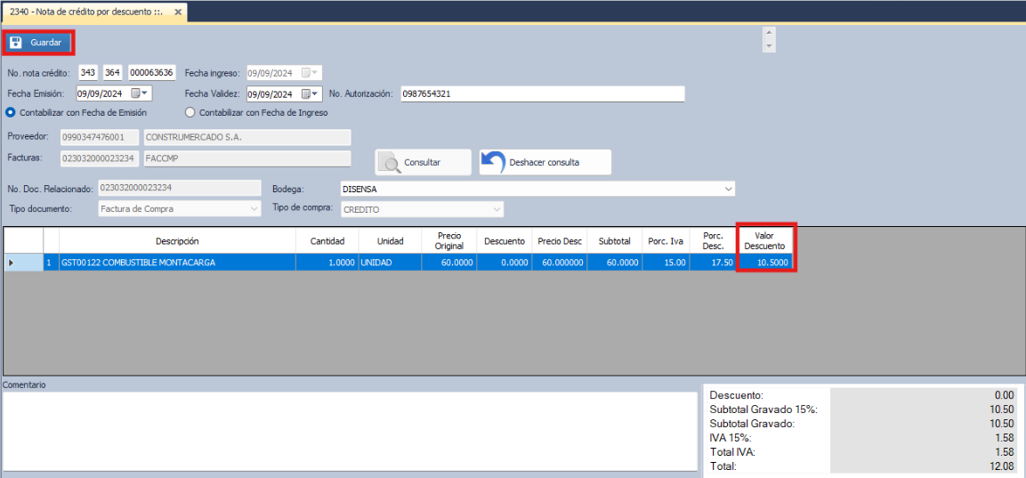Close the Nota de crédito tab

178,12
